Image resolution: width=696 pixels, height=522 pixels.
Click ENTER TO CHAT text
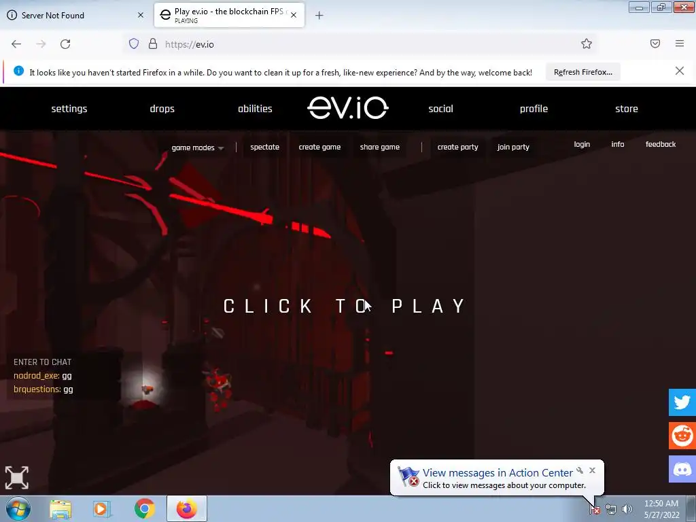(43, 362)
